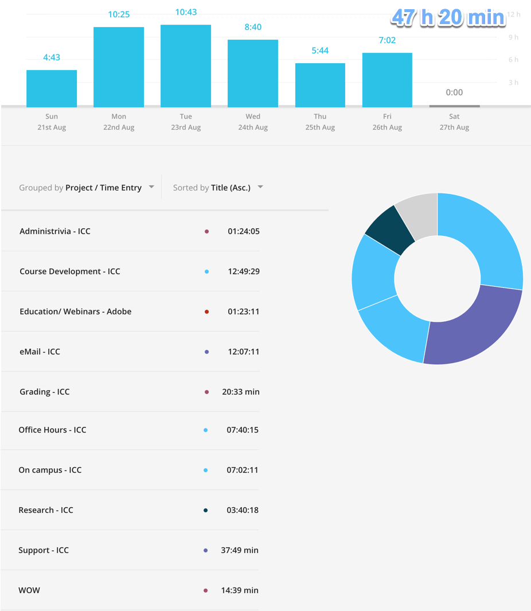Click the '20:33 min' duration value
Viewport: 531px width, 611px height.
click(241, 392)
